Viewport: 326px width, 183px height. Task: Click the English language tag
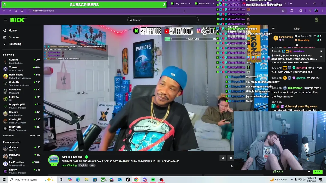tap(83, 165)
